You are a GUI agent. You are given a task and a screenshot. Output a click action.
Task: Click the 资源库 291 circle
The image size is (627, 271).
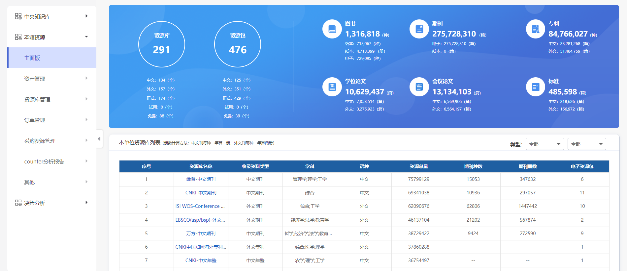coord(162,44)
